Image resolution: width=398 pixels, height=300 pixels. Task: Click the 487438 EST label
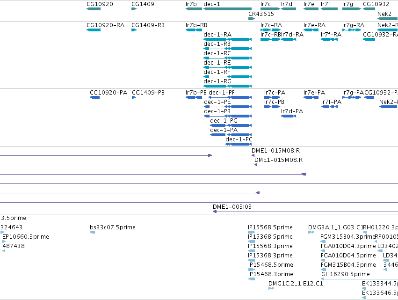click(x=14, y=246)
